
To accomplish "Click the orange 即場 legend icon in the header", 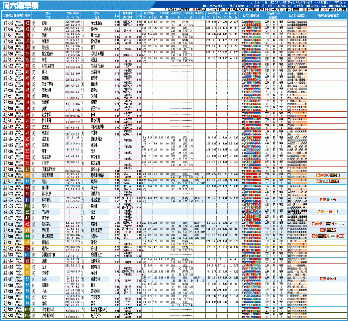I will 226,10.
